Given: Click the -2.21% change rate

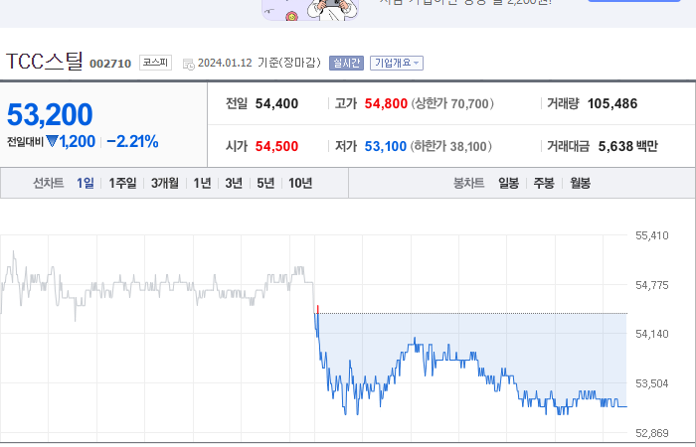Looking at the screenshot, I should click(132, 142).
